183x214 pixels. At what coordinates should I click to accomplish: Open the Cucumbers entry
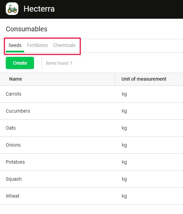coord(91,111)
